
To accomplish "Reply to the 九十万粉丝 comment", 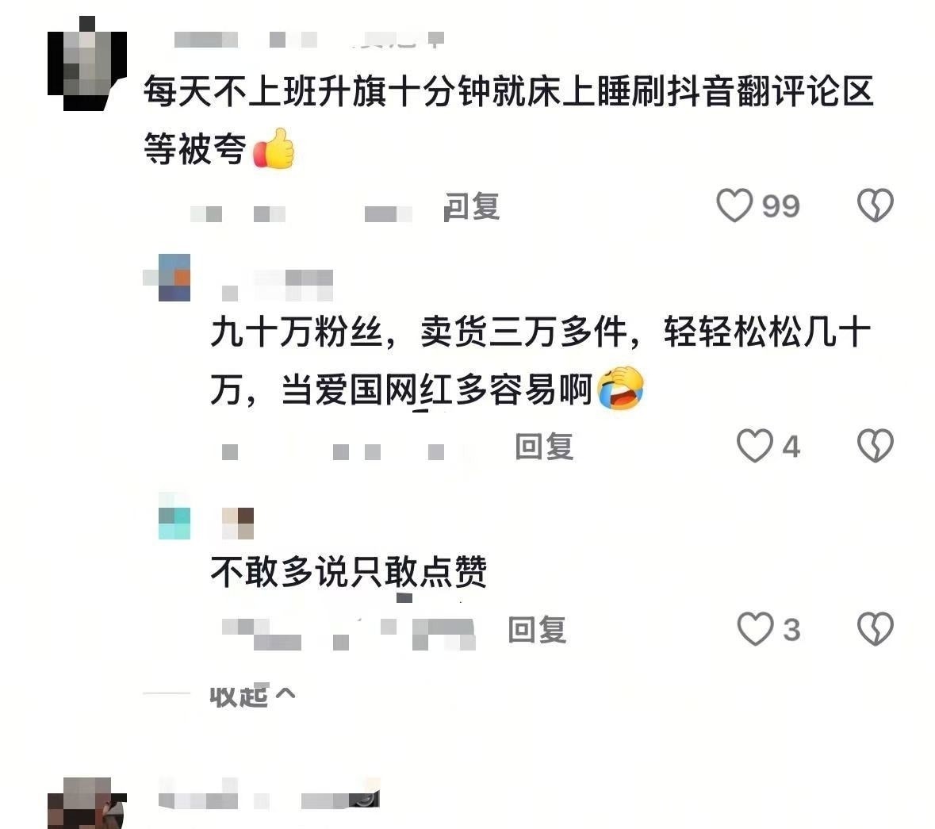I will click(544, 446).
